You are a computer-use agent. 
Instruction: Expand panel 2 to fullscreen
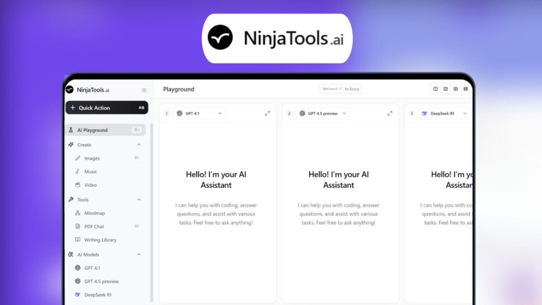coord(390,113)
